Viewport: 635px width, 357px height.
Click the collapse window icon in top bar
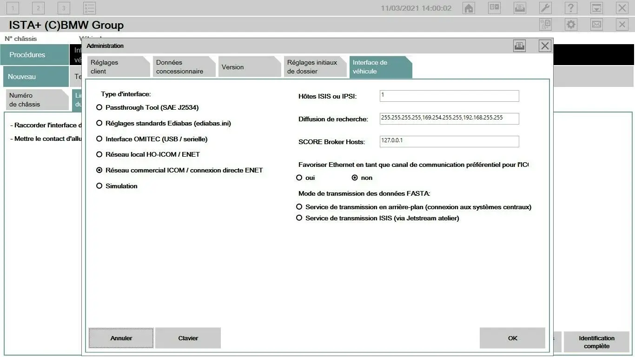(x=596, y=8)
